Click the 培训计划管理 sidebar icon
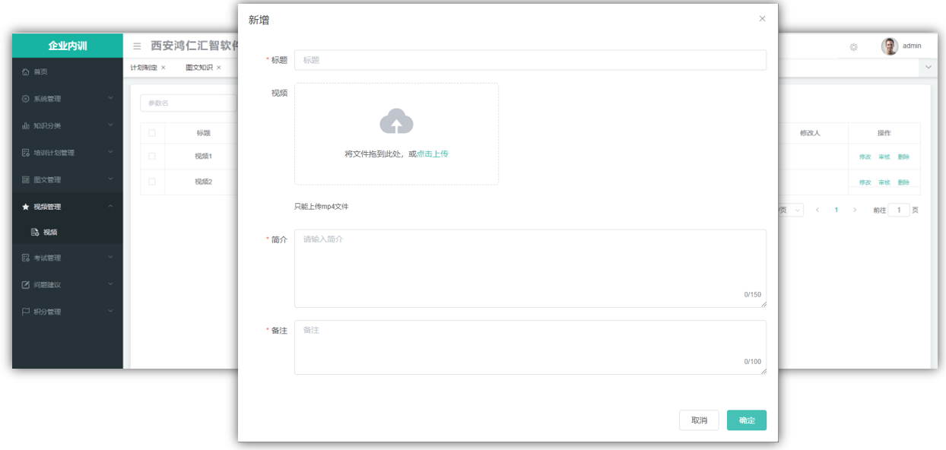The width and height of the screenshot is (946, 450). [26, 153]
